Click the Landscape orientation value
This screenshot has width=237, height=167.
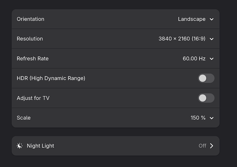pos(192,19)
